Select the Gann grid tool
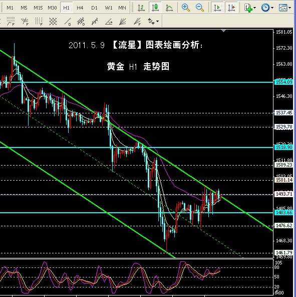 (x=53, y=21)
